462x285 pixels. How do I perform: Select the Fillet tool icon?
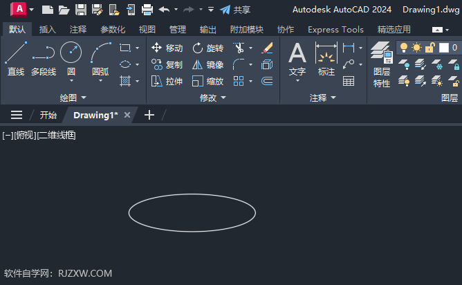(239, 64)
